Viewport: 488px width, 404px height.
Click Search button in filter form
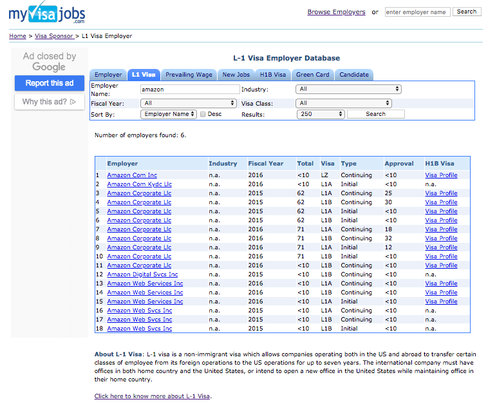[375, 114]
